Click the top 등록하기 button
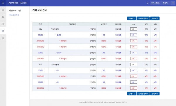Screen dimensions: 176x106 point(155,18)
